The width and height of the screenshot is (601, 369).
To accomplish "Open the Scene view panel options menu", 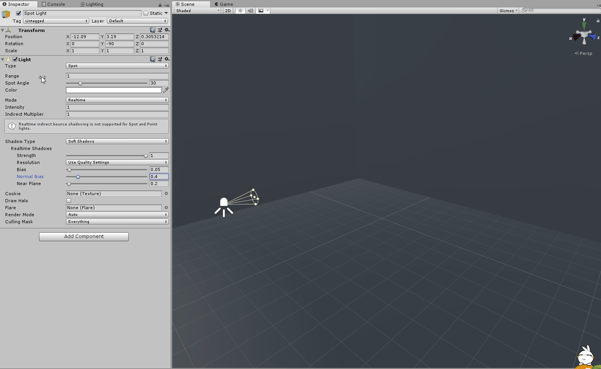I will (x=599, y=5).
